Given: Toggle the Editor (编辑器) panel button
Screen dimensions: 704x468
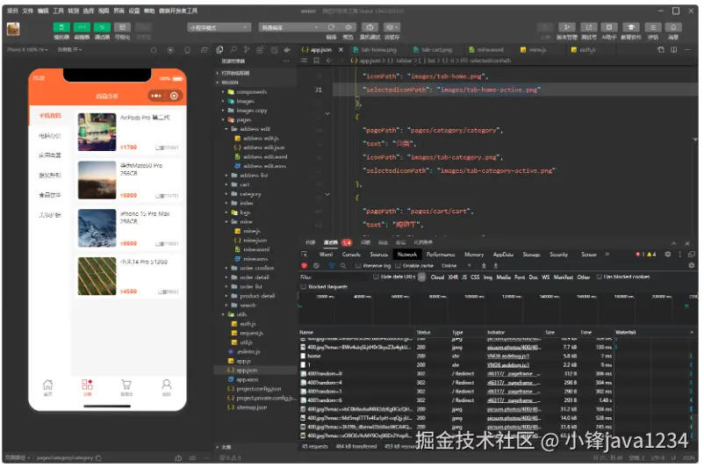Looking at the screenshot, I should point(82,27).
